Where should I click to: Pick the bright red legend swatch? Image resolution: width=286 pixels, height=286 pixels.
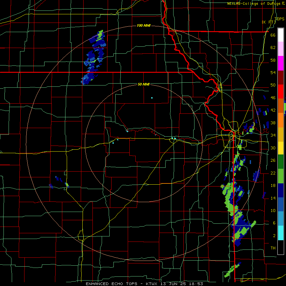point(281,92)
